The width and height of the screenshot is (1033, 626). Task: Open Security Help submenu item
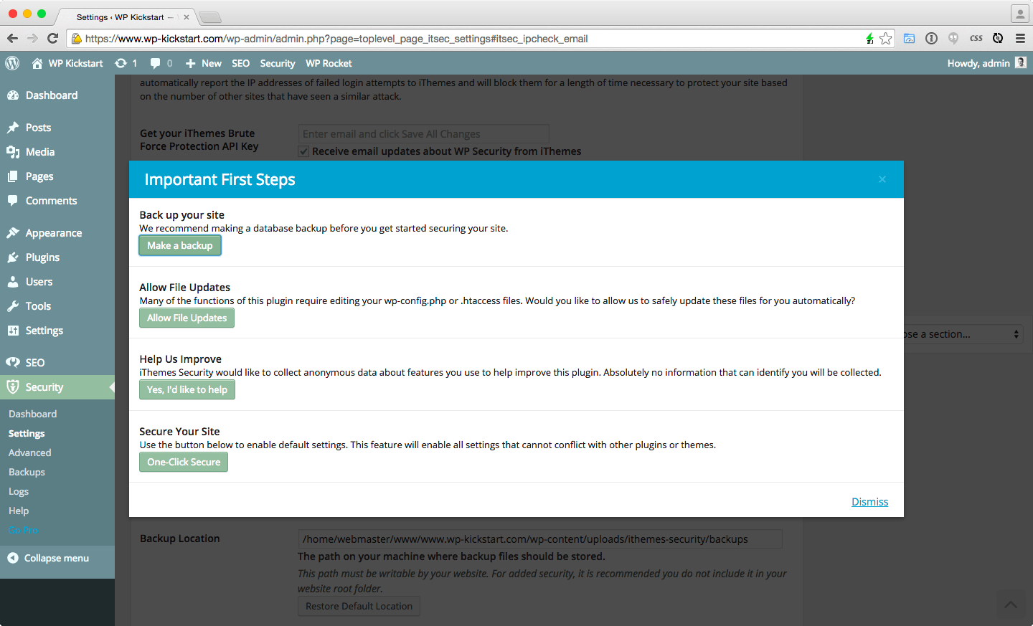point(19,511)
